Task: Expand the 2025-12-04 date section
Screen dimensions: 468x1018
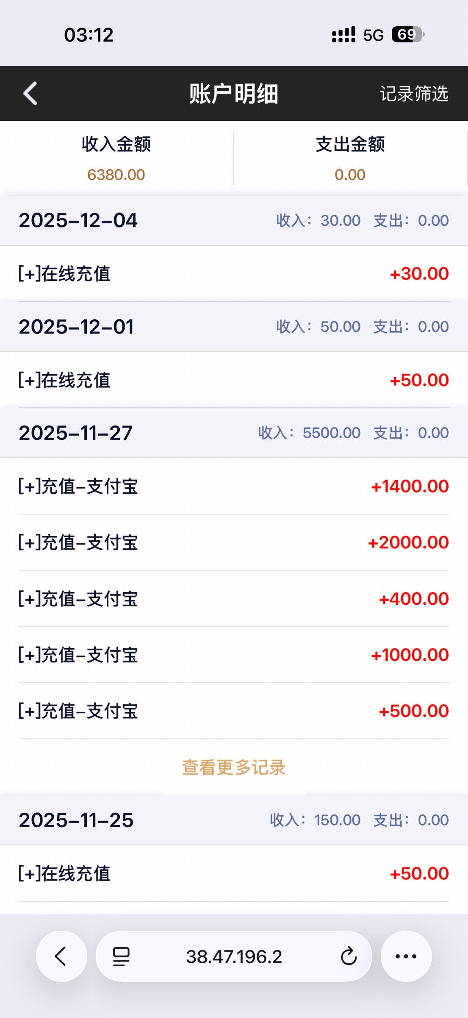Action: pos(234,221)
